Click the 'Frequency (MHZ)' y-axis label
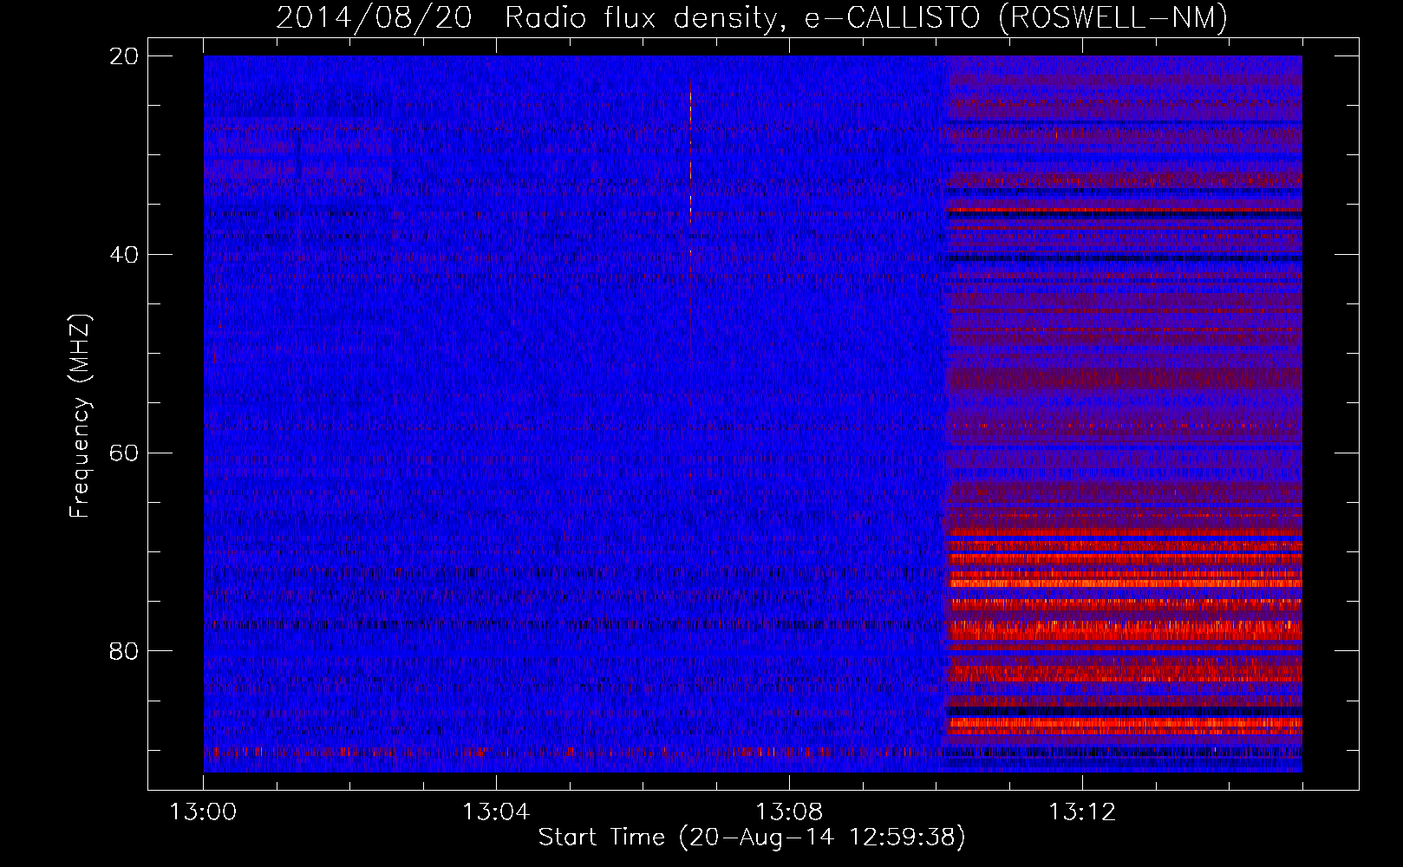The height and width of the screenshot is (867, 1403). 80,416
